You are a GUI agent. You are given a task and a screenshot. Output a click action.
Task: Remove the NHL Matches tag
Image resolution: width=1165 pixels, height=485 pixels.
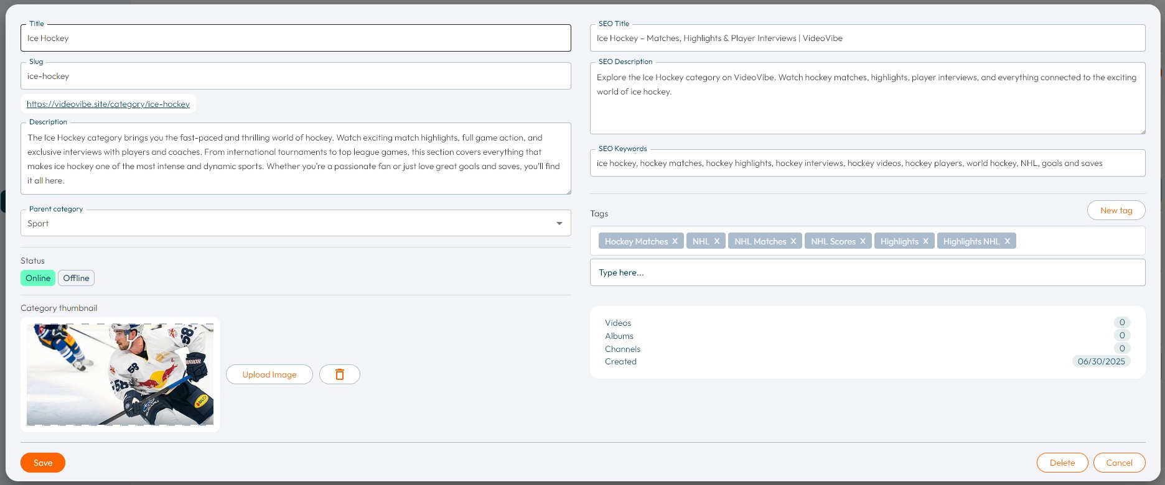tap(793, 241)
